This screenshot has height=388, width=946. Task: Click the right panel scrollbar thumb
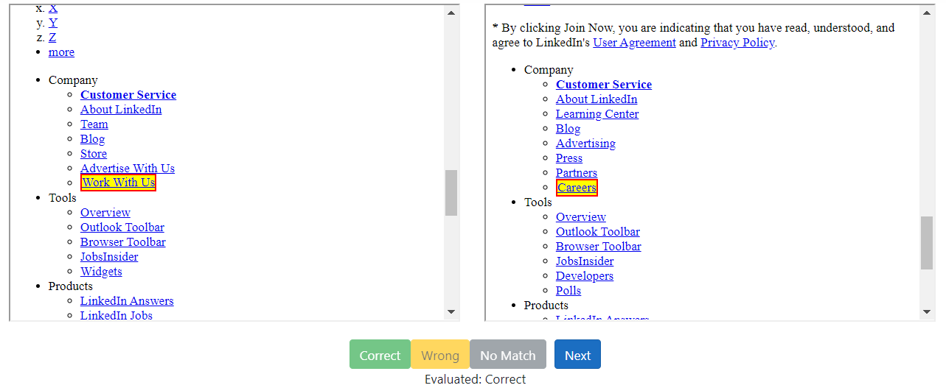click(927, 243)
